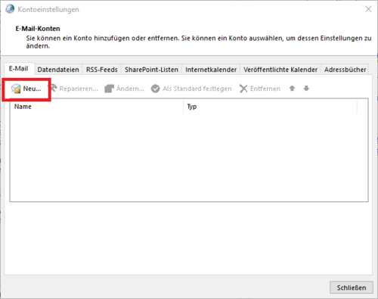Move account down with the down arrow
Image resolution: width=378 pixels, height=299 pixels.
(306, 89)
